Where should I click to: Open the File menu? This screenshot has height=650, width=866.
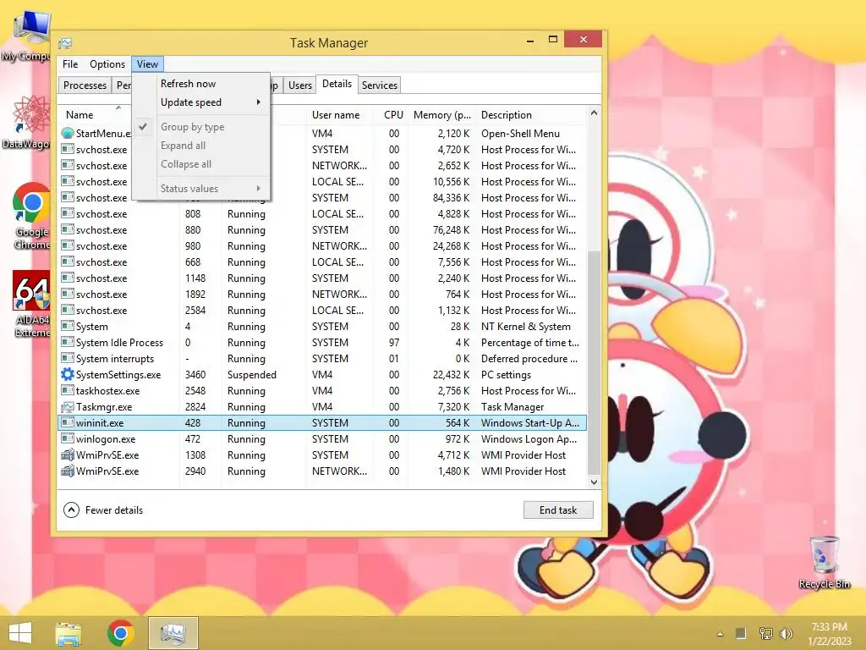(x=70, y=64)
